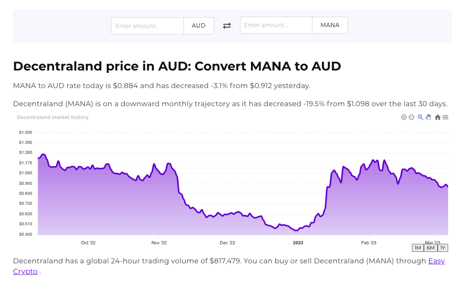
Task: Click the chart zoom out minus icon
Action: coord(411,117)
